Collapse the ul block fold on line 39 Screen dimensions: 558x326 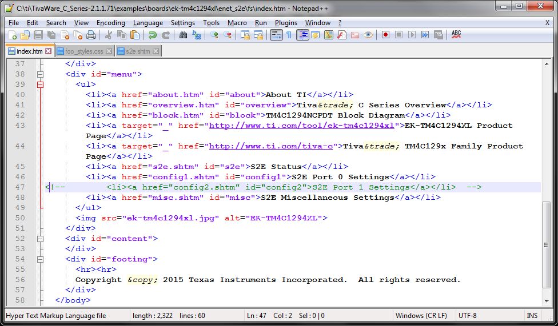pyautogui.click(x=40, y=84)
